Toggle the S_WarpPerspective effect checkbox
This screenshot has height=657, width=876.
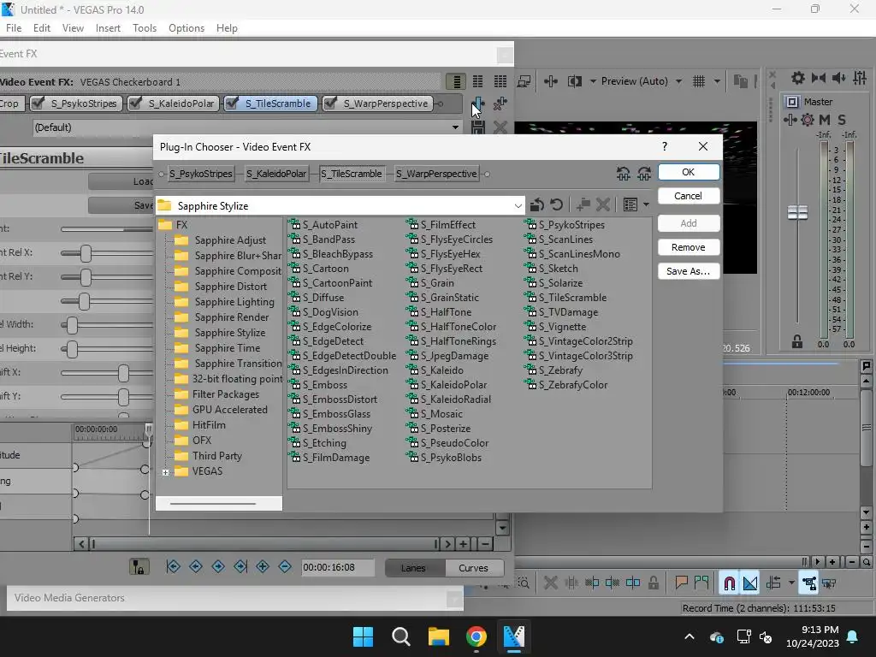[x=331, y=104]
